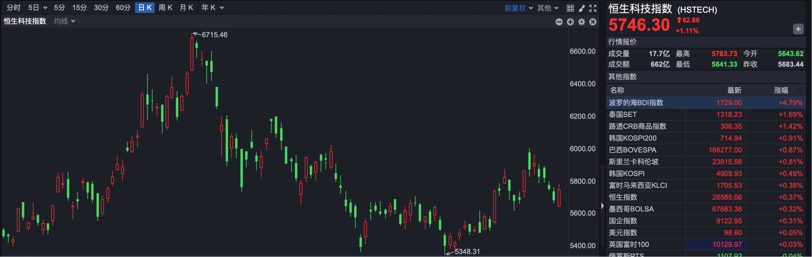Image resolution: width=812 pixels, height=257 pixels.
Task: Close the chart indicator panel
Action: 593,22
